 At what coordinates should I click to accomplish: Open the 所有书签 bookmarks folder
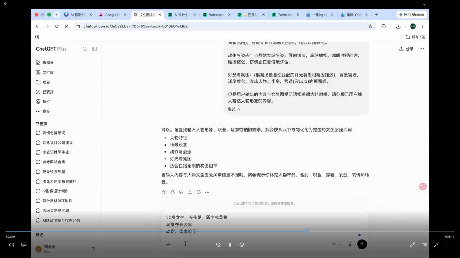(x=415, y=37)
